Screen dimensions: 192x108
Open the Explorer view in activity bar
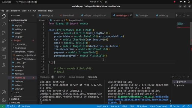(x=4, y=16)
